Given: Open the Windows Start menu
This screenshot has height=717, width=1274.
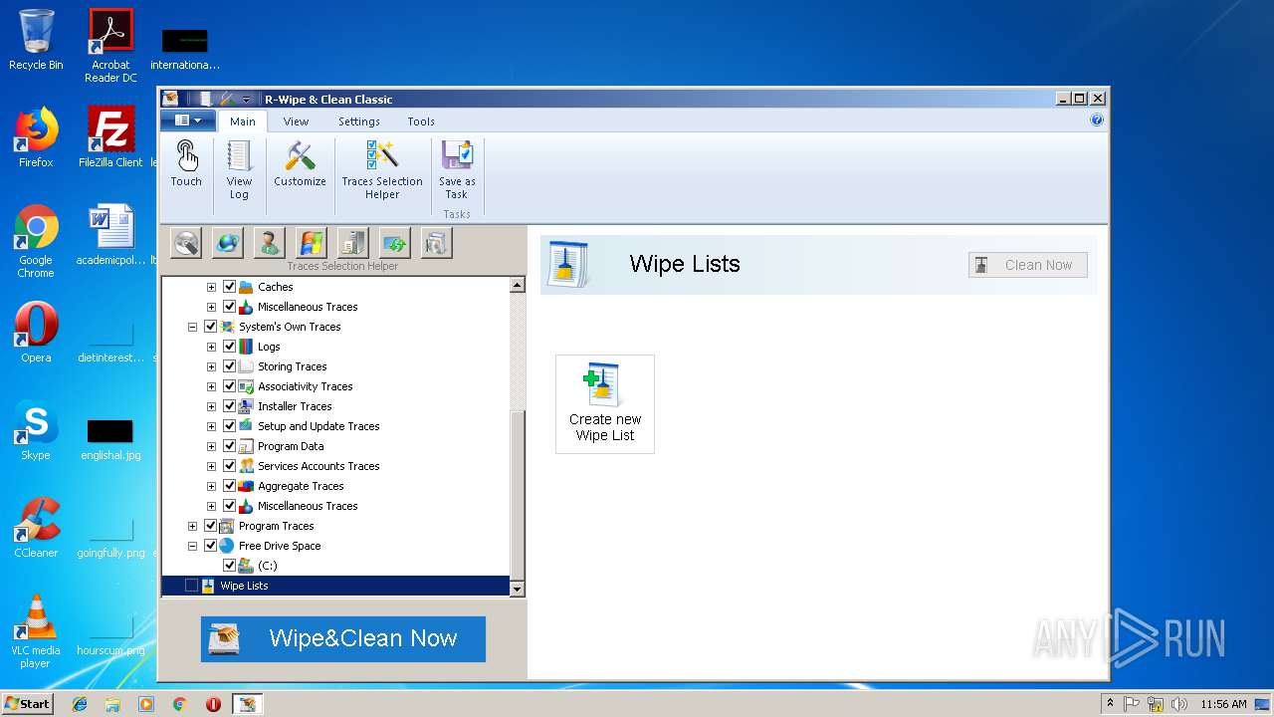Looking at the screenshot, I should pyautogui.click(x=27, y=703).
